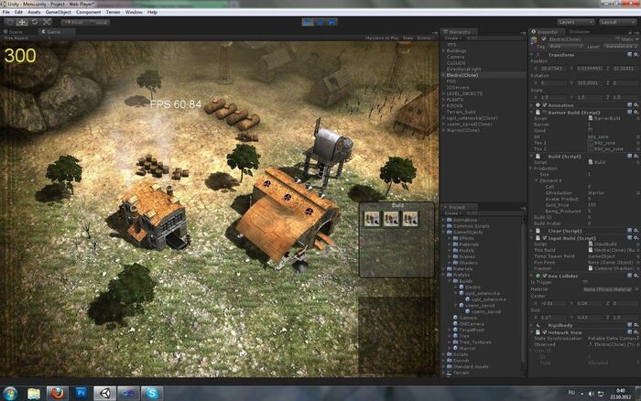Open the Build (Script) gear menu
Screen dimensions: 641x401
(636, 157)
